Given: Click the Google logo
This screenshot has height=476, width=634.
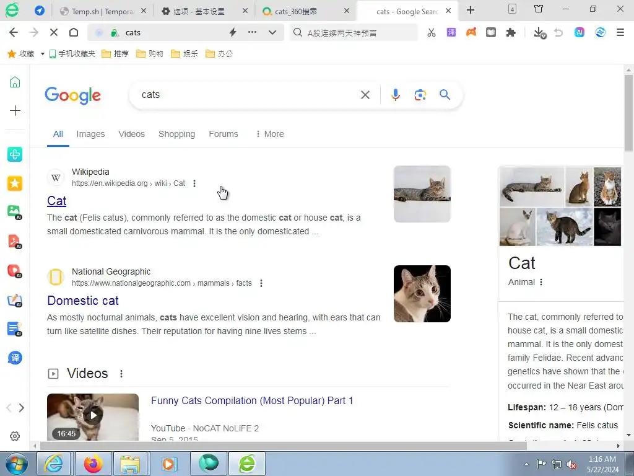Looking at the screenshot, I should click(73, 95).
